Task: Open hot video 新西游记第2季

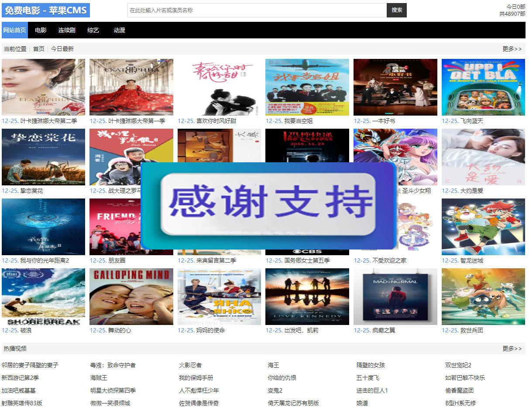Action: 20,378
